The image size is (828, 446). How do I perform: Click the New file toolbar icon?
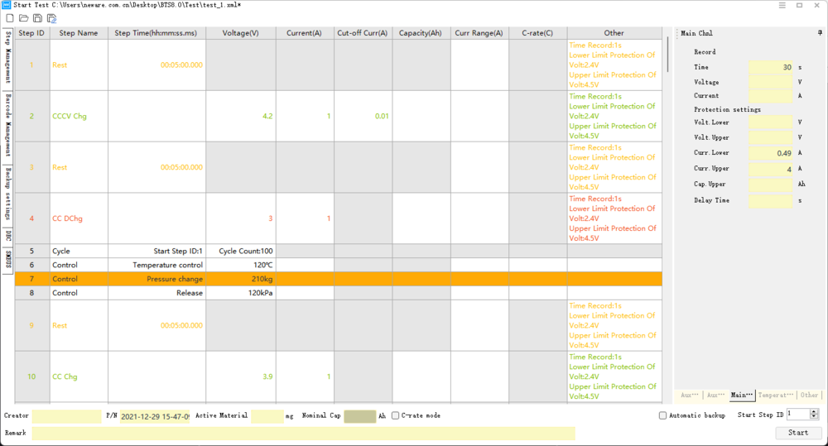[x=9, y=18]
